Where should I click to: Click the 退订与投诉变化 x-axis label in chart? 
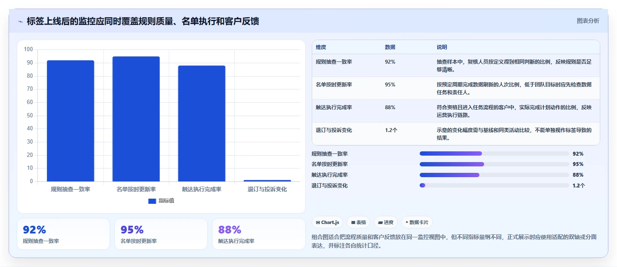267,189
